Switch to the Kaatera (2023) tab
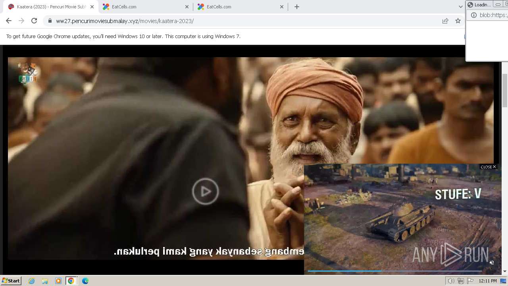Image resolution: width=508 pixels, height=286 pixels. 50,7
